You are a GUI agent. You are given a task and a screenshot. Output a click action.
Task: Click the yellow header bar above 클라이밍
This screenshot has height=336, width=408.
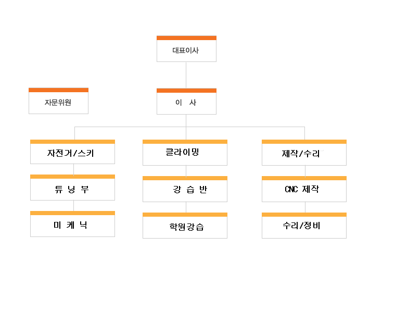click(x=185, y=142)
